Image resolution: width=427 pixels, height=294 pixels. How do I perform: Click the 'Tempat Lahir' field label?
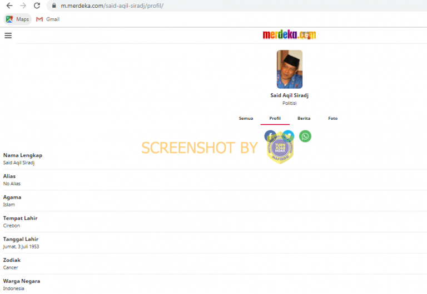point(20,218)
